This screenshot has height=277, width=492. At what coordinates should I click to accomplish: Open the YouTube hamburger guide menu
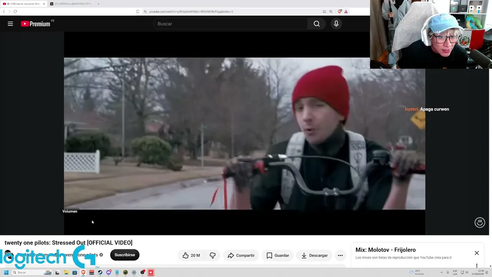(10, 24)
